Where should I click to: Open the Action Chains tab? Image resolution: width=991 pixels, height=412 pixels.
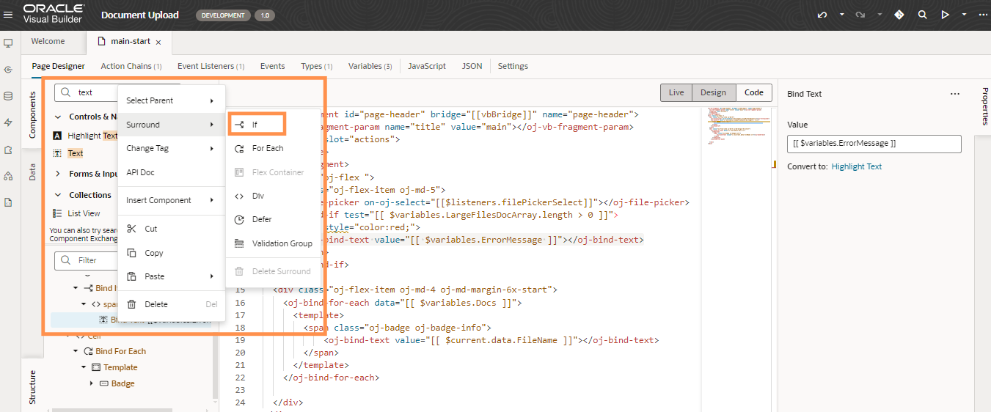pos(131,66)
